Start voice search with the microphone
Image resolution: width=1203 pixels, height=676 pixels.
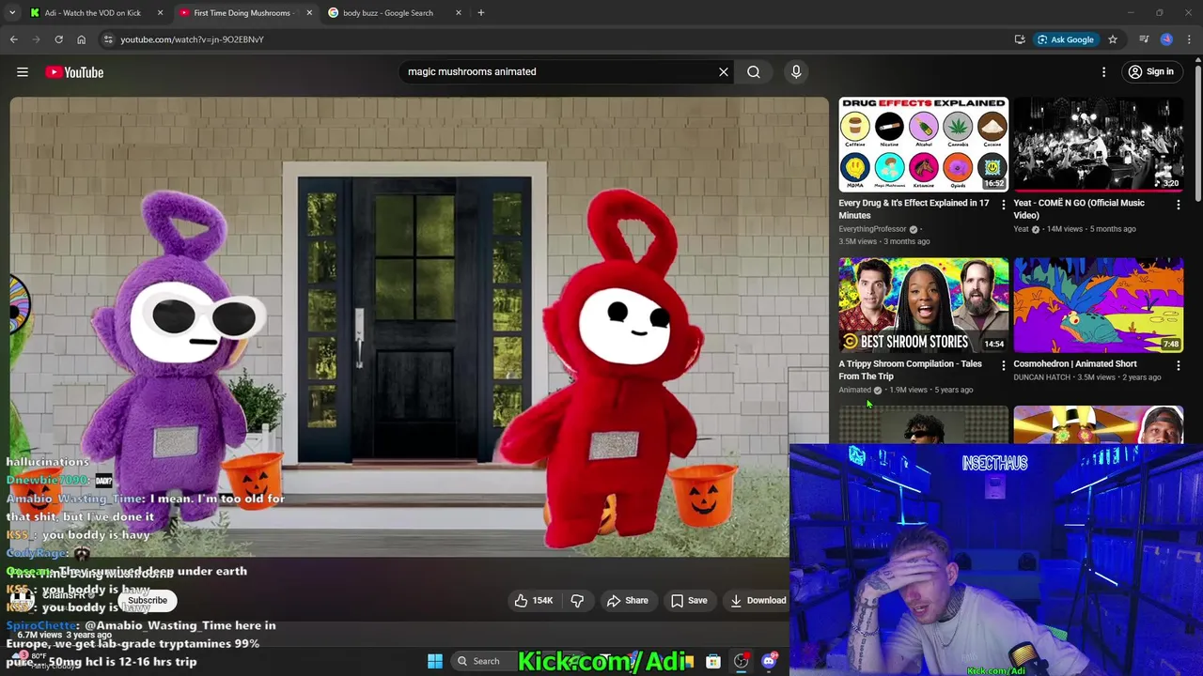click(796, 71)
